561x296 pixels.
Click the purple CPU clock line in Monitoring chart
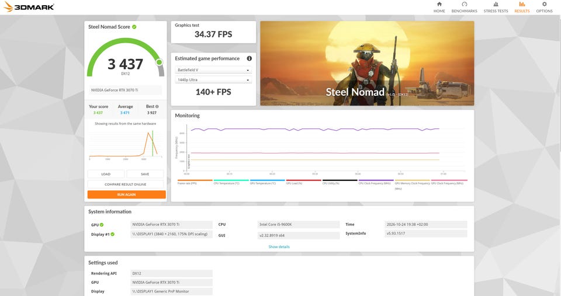315,130
